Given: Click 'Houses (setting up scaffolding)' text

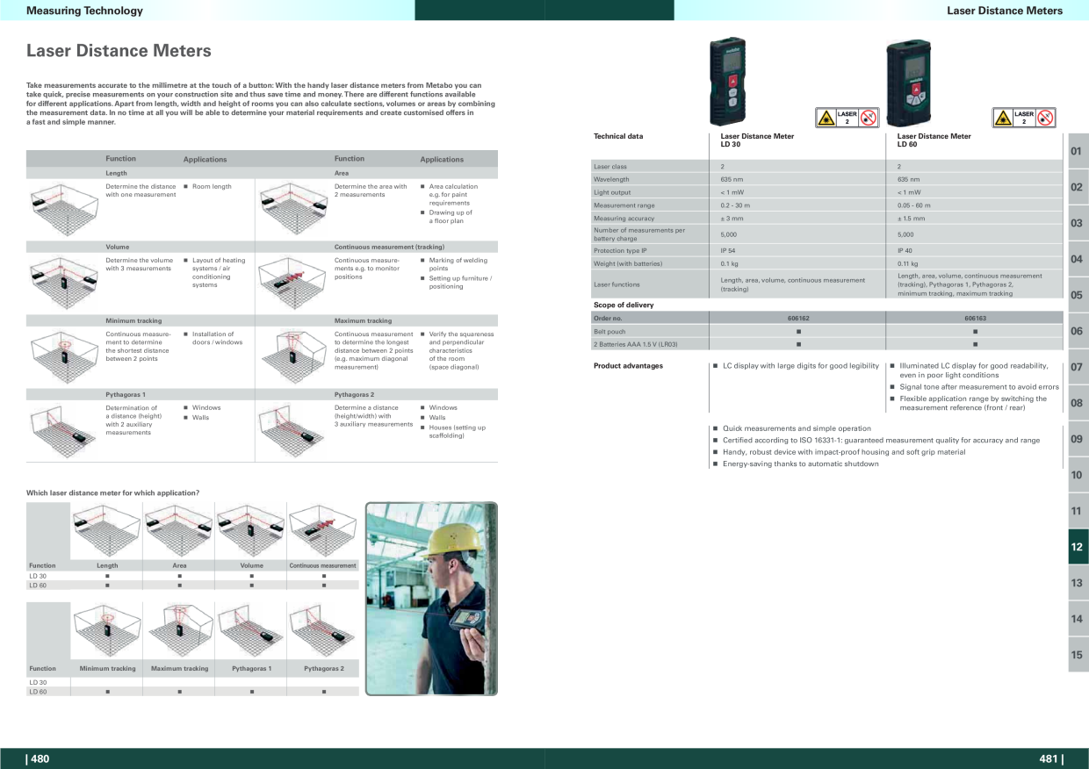Looking at the screenshot, I should coord(457,431).
